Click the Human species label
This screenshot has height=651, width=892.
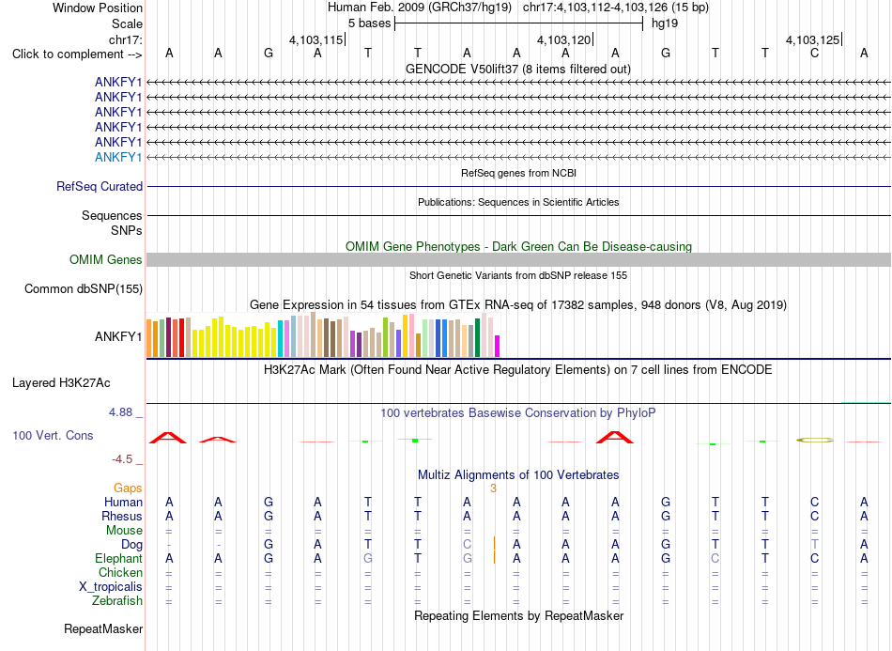123,503
